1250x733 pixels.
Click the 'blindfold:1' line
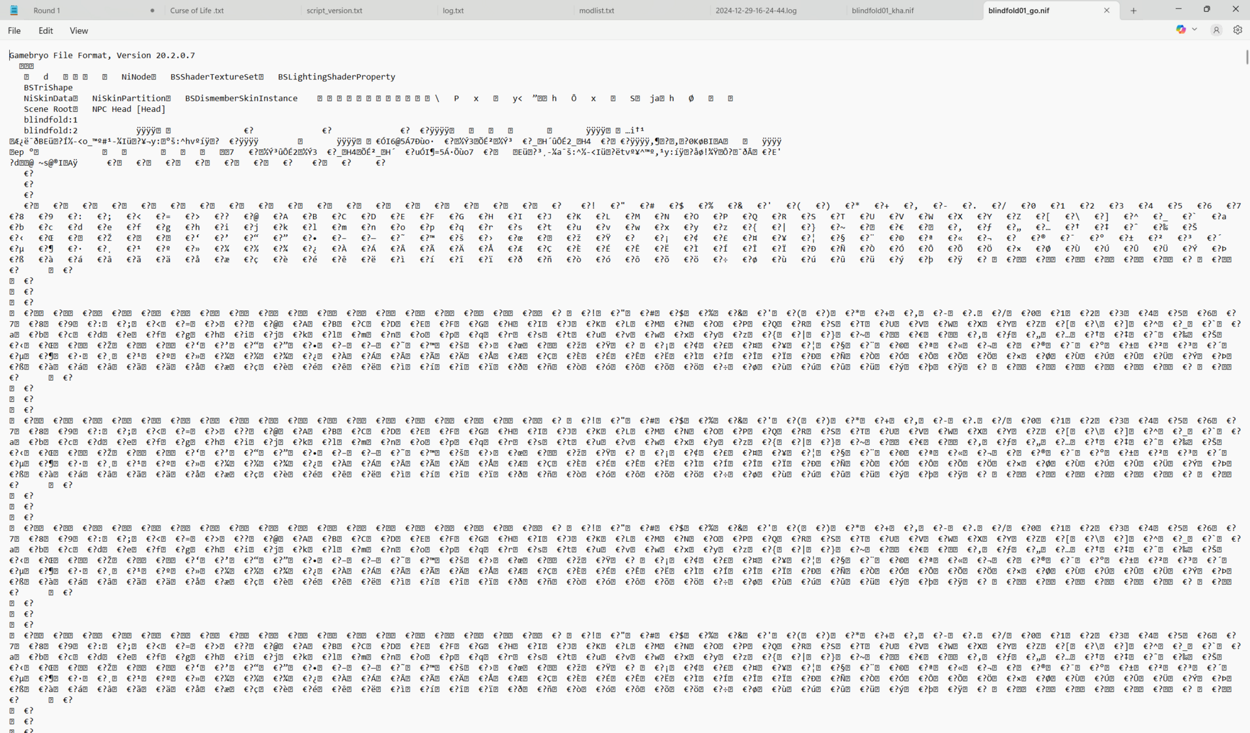pos(51,120)
